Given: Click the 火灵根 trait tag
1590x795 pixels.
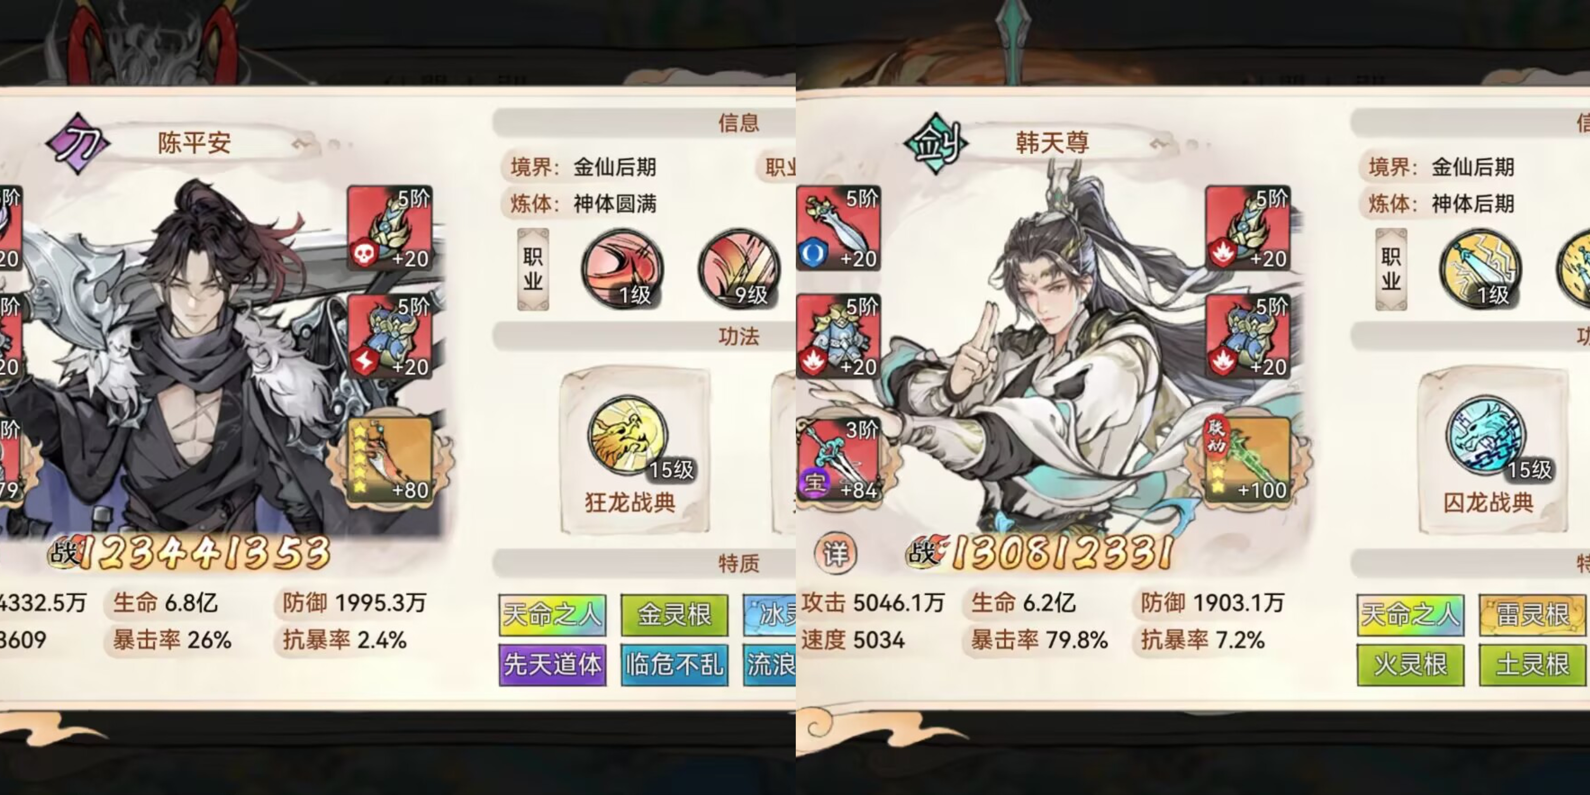Looking at the screenshot, I should (1410, 665).
